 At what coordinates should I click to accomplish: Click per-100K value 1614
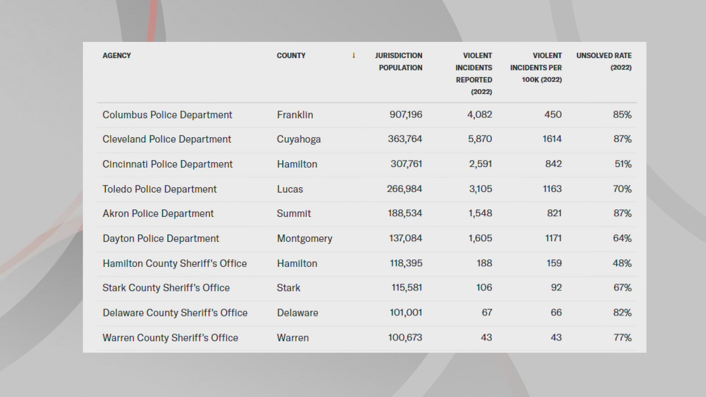(552, 139)
